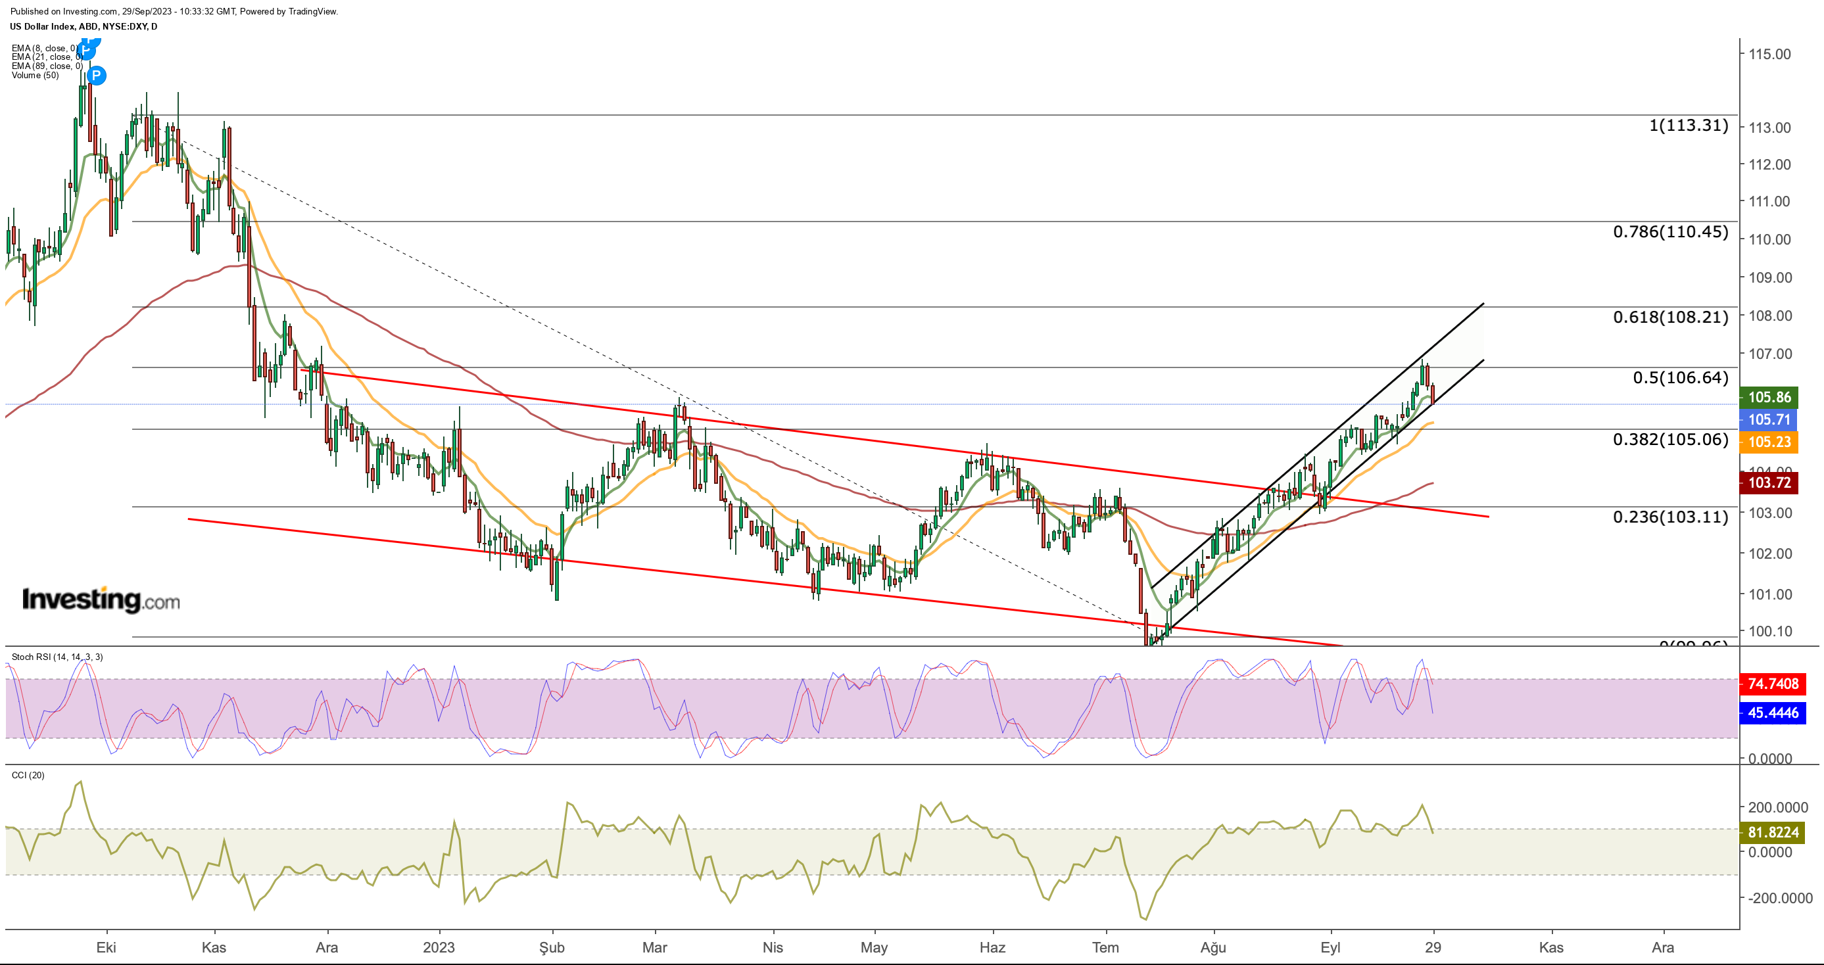Click the Mar month label on time axis
This screenshot has height=965, width=1824.
click(654, 947)
